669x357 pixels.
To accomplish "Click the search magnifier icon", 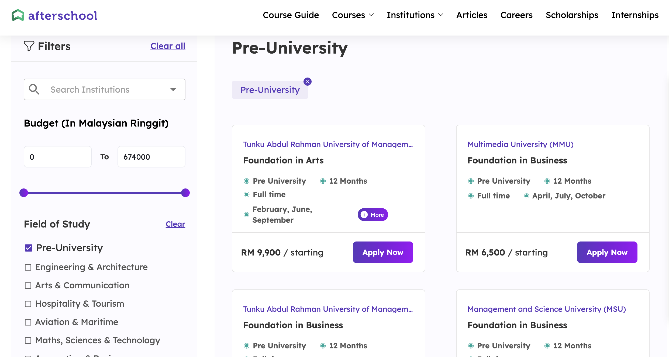I will pyautogui.click(x=34, y=89).
